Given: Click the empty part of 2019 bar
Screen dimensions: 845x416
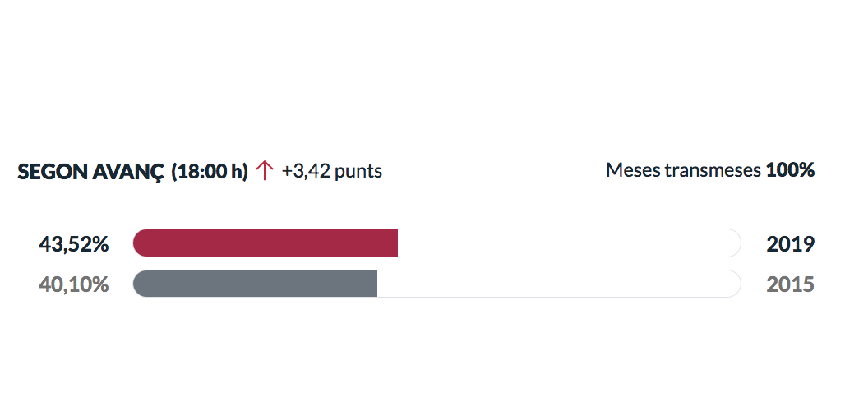Looking at the screenshot, I should point(569,243).
